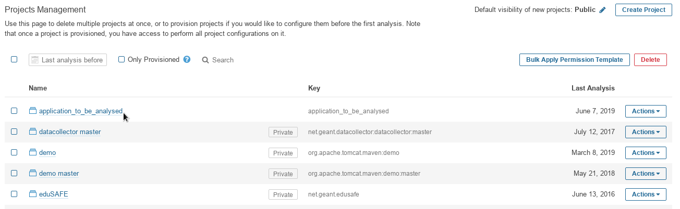
Task: Expand Actions menu for demo master
Action: click(x=646, y=174)
